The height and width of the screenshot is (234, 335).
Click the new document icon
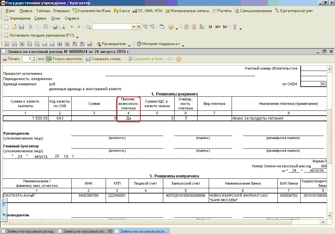click(7, 27)
